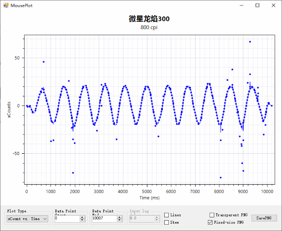
Task: Decrease Data Point End with down arrow
Action: tap(120, 220)
